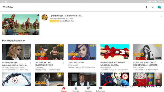Switch to the В тренде tab
The image size is (164, 92).
(x=76, y=89)
